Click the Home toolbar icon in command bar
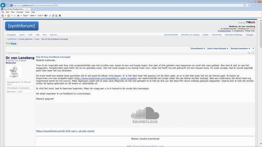Image resolution: width=262 pixels, height=147 pixels. tap(3, 15)
